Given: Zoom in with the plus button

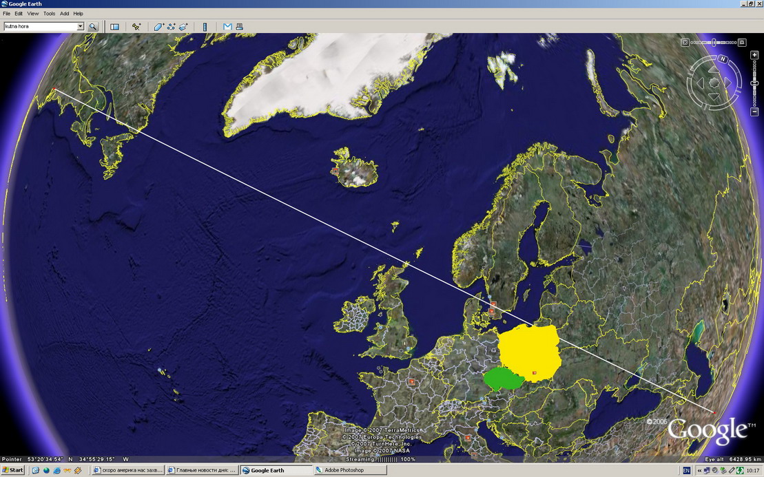Looking at the screenshot, I should point(754,55).
